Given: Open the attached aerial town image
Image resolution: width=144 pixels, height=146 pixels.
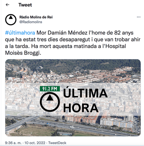Looking at the screenshot, I should 73,98.
